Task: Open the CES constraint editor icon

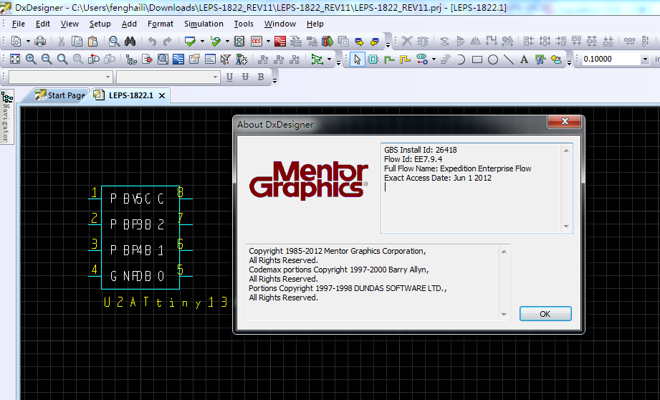Action: coord(256,42)
